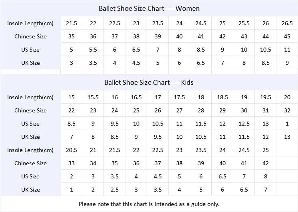
Task: Select Chinese Size 32 cell
Action: pyautogui.click(x=287, y=110)
